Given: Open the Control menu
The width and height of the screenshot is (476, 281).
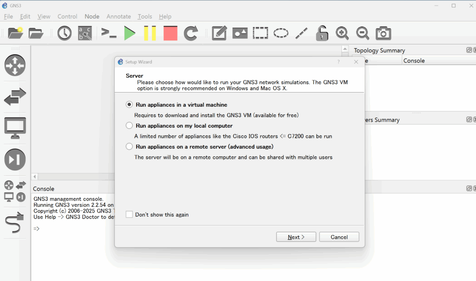Looking at the screenshot, I should [67, 16].
